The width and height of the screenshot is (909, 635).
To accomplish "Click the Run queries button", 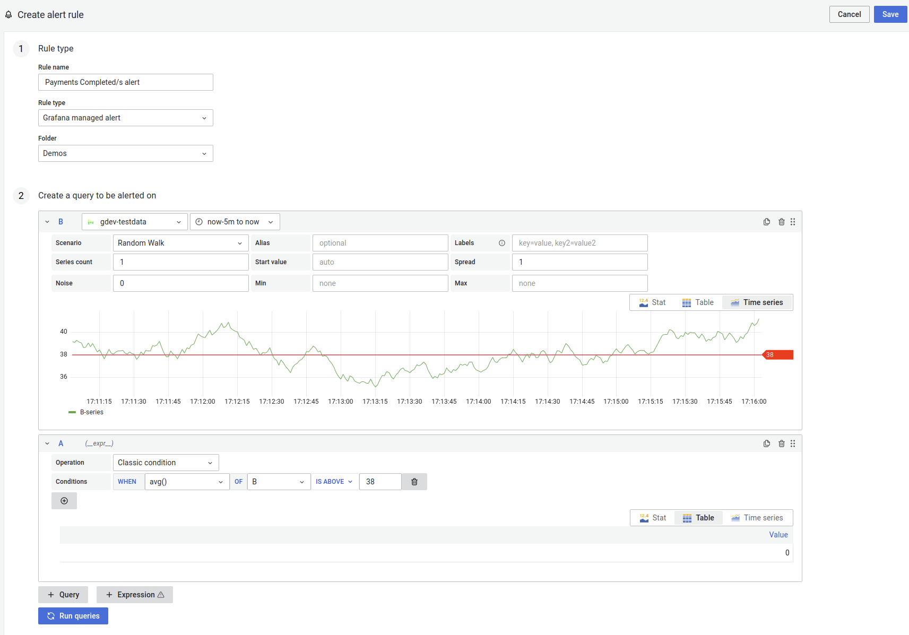I will [x=73, y=616].
